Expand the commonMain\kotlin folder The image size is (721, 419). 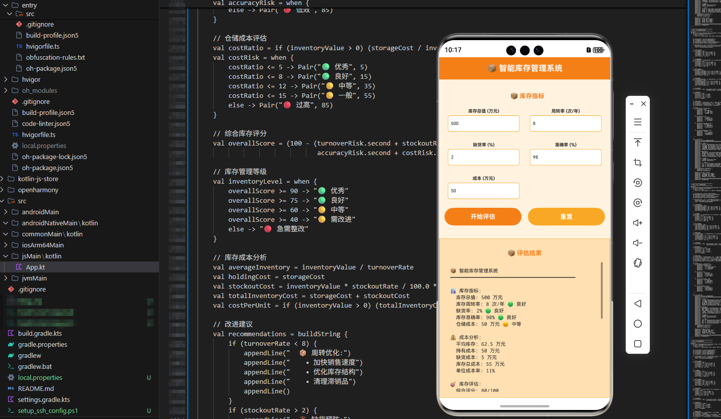(x=6, y=234)
